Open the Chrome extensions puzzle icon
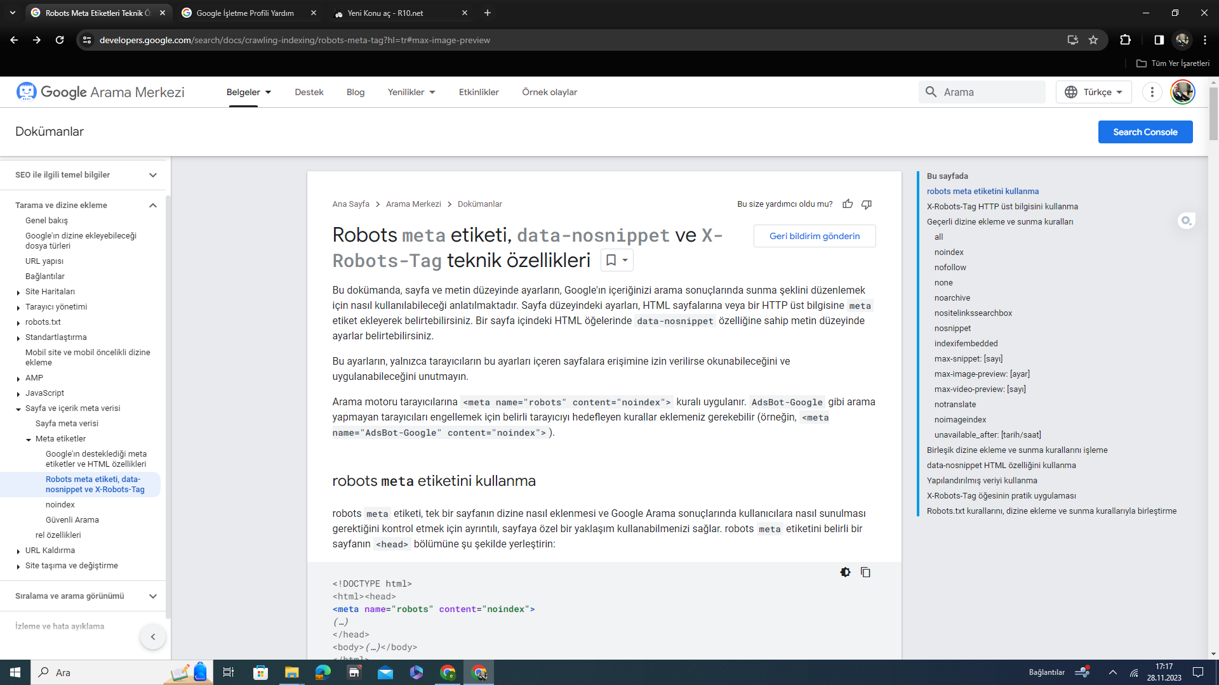Screen dimensions: 1219x685 pyautogui.click(x=1126, y=40)
